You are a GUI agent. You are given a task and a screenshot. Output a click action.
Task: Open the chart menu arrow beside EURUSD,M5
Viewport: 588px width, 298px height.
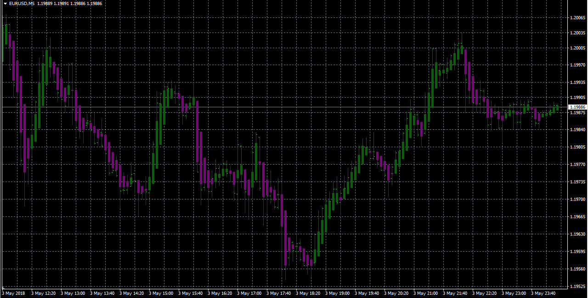click(x=5, y=4)
